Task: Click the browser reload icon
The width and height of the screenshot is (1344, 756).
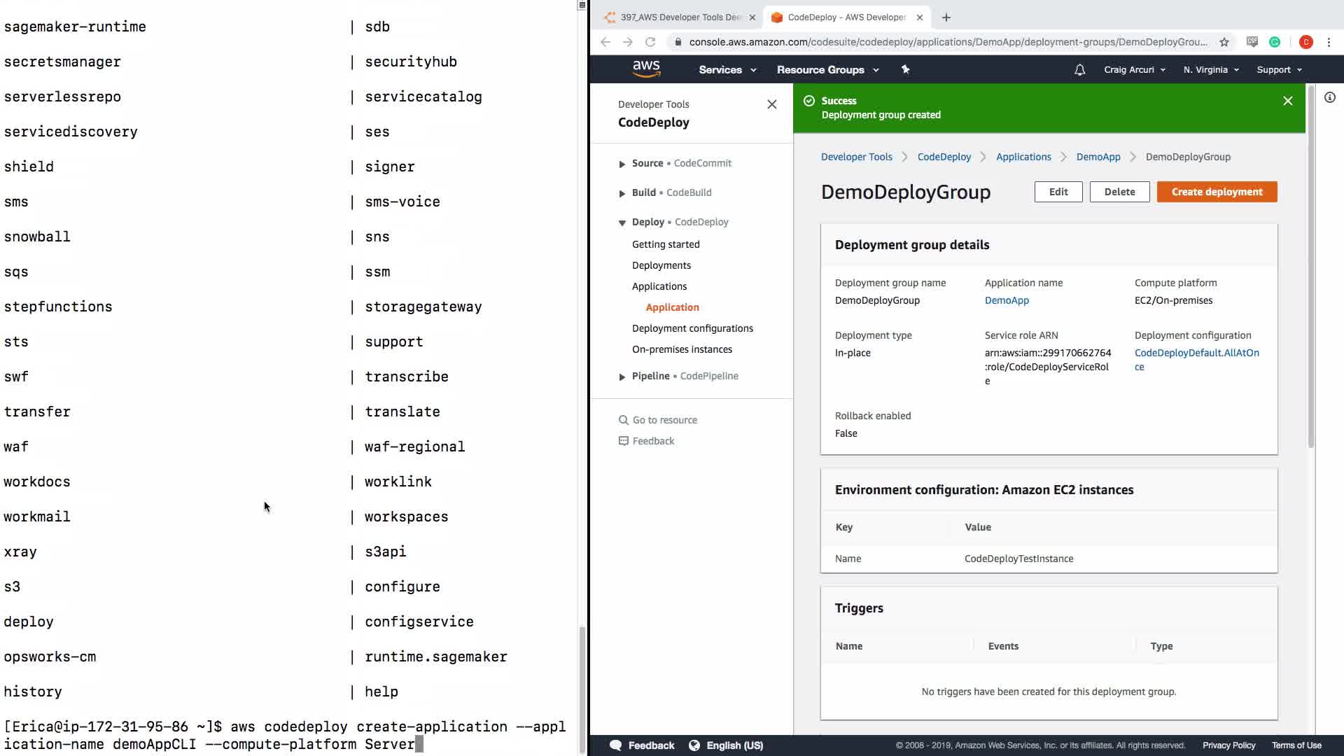Action: coord(650,42)
